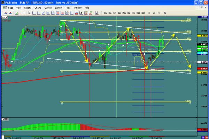
Task: Click the MACD indicator panel label
Action: click(x=5, y=119)
